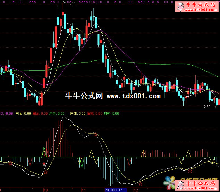The height and width of the screenshot is (192, 220).
Task: Click the highlighted date 2010/11/15 on the time axis
Action: pos(116,190)
